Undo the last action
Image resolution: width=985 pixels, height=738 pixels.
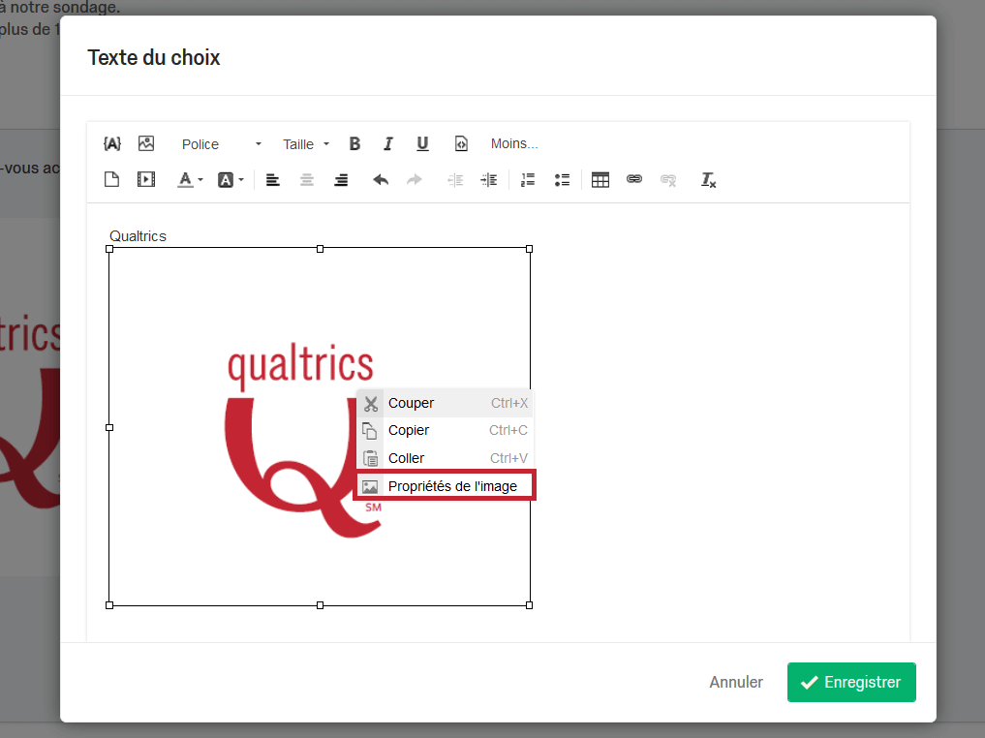click(381, 180)
